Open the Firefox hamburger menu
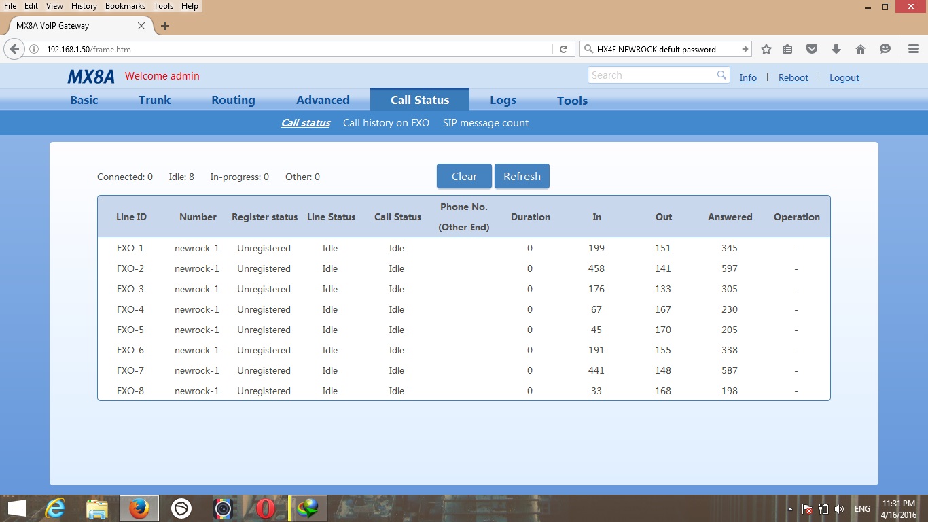The height and width of the screenshot is (522, 928). [913, 49]
